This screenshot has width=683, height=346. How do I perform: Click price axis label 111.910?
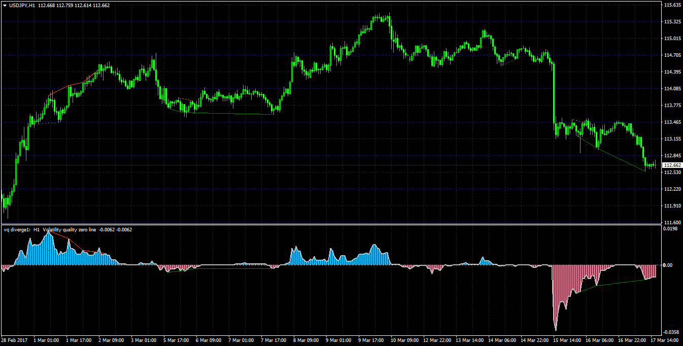[672, 206]
